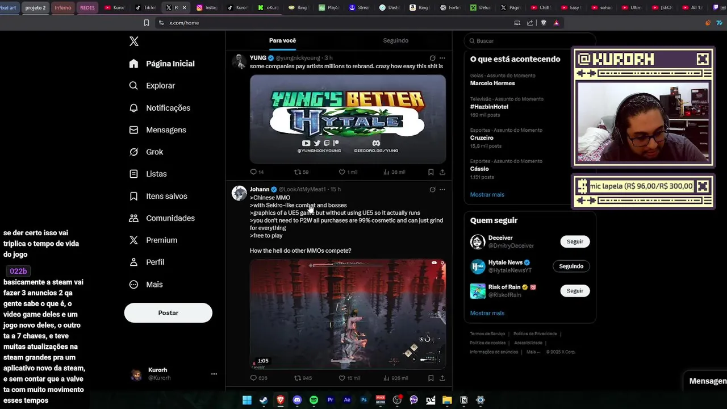Play Johann's Chinese MMO video

click(x=348, y=314)
